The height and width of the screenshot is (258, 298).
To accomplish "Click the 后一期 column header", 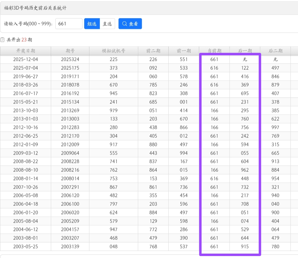I will pos(245,51).
